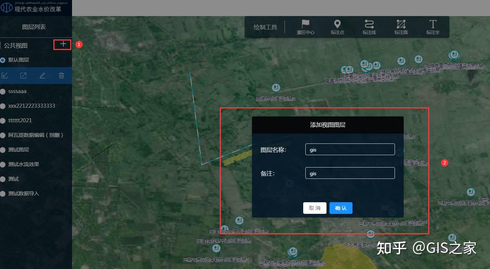
Task: Select the 默认图层 radio button
Action: coord(3,60)
